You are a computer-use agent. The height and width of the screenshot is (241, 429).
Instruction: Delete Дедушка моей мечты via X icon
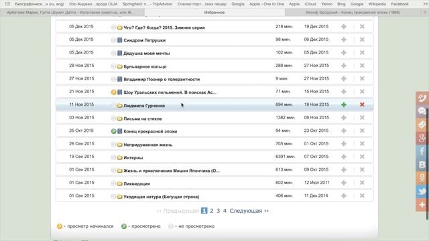point(362,52)
